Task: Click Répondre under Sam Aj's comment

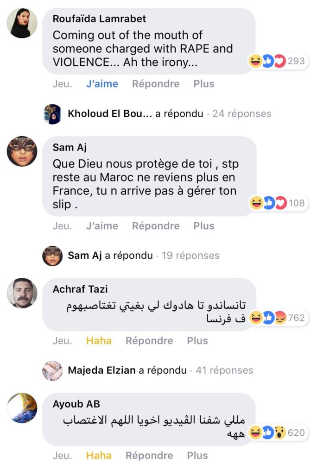Action: pos(156,226)
